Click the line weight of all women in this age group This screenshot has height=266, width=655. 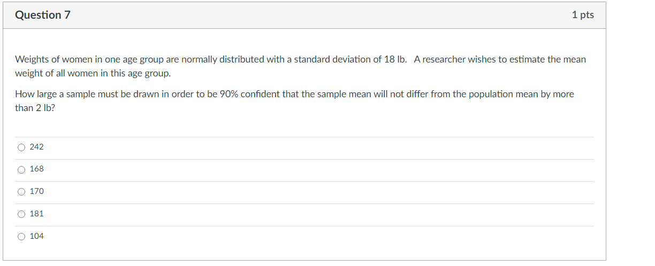point(93,73)
